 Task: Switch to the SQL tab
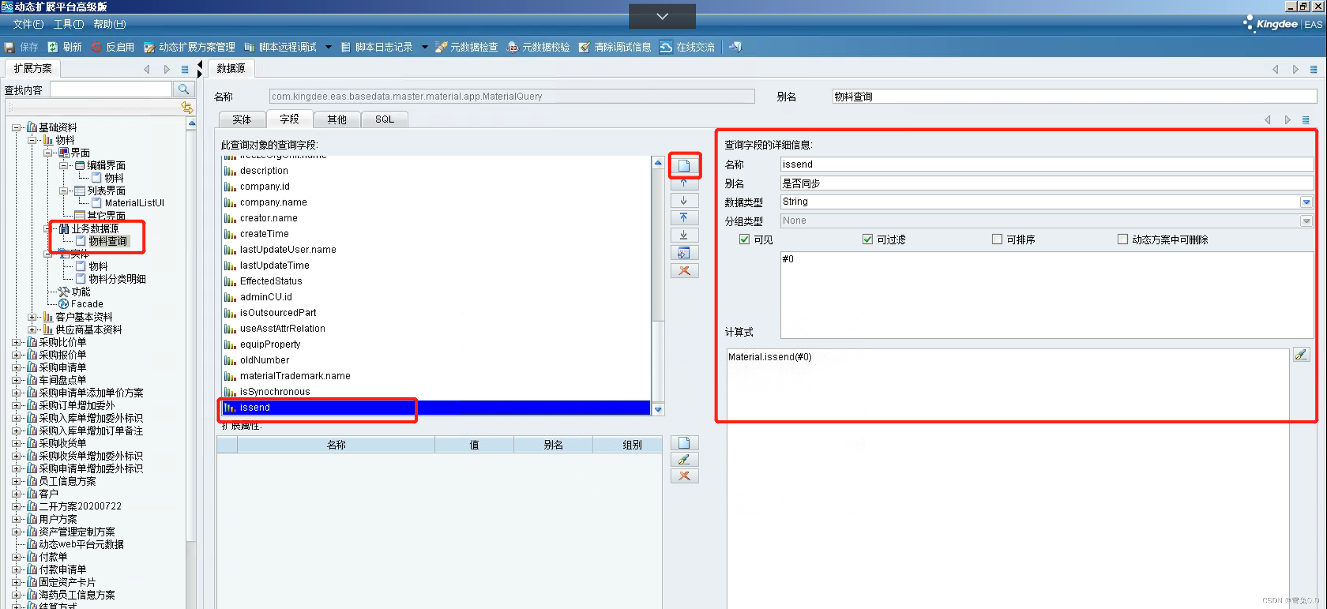click(x=384, y=119)
